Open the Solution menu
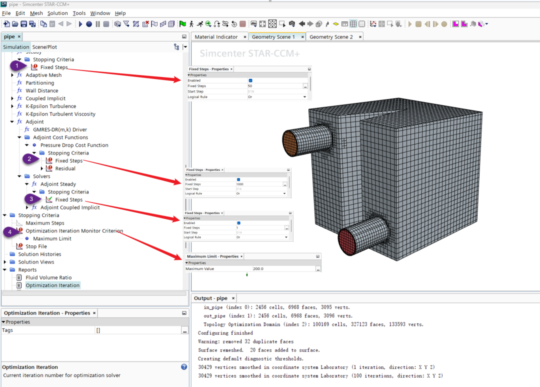 (x=57, y=13)
